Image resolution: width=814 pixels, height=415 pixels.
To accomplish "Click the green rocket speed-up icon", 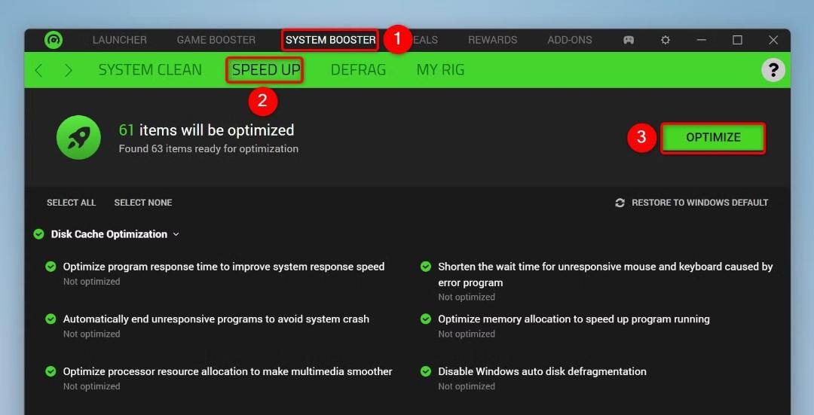I will (x=78, y=138).
